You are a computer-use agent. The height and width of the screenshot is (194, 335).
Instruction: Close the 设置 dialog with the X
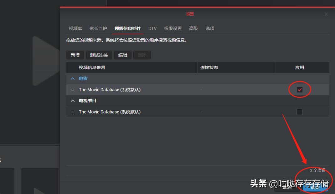326,14
